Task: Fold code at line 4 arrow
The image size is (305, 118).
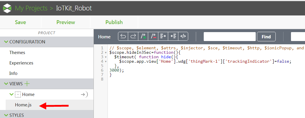Action: (x=106, y=62)
